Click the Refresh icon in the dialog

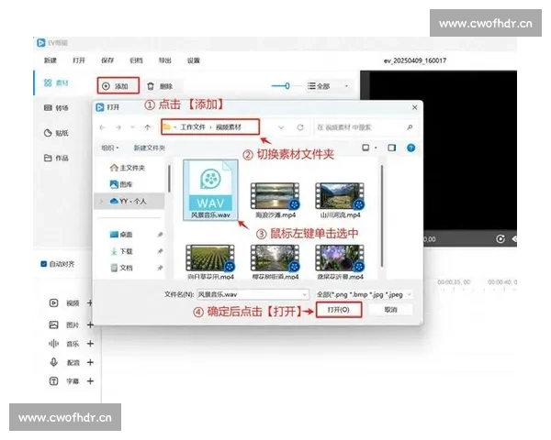click(300, 127)
